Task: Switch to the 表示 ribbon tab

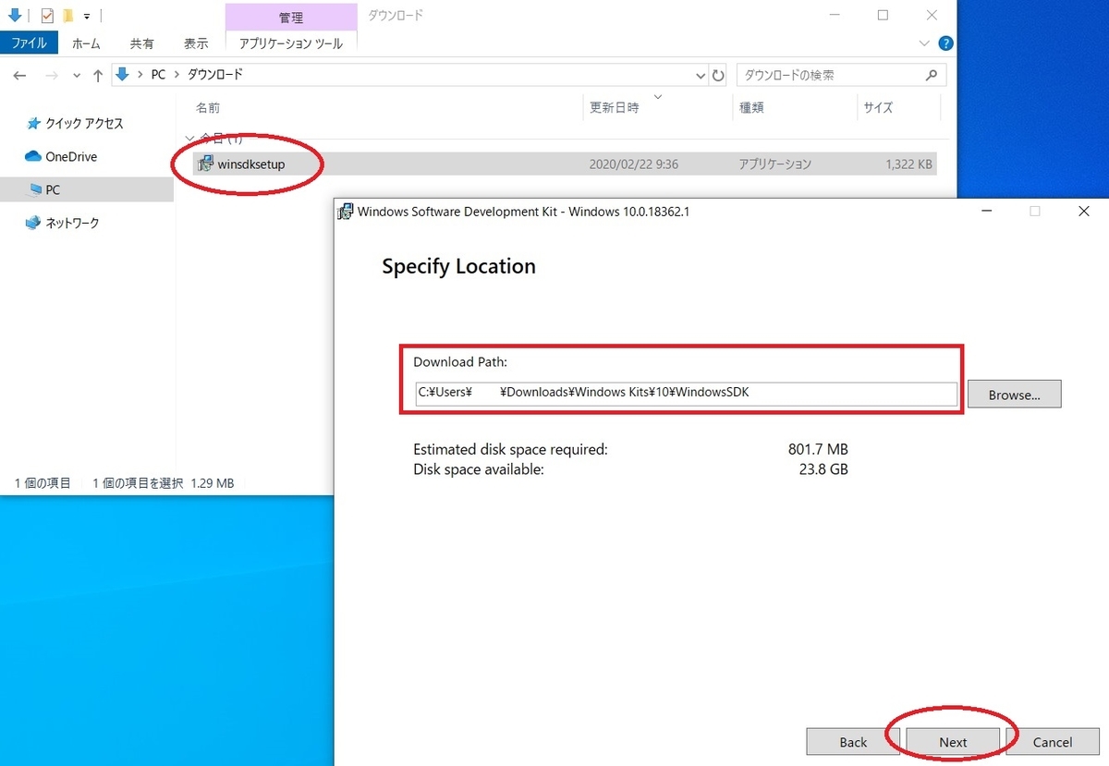Action: click(x=196, y=43)
